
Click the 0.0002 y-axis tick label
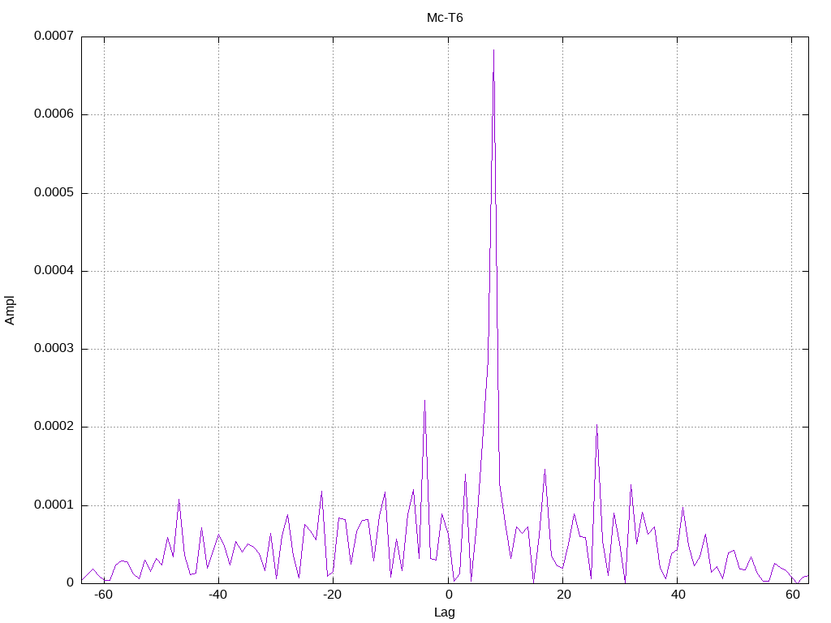[54, 427]
